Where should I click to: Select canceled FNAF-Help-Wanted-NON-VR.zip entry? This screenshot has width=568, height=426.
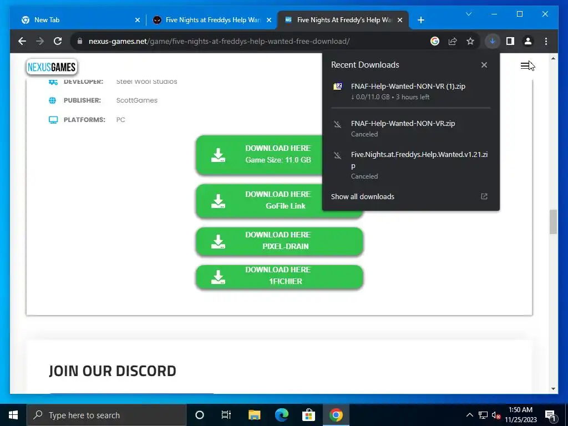[x=411, y=128]
